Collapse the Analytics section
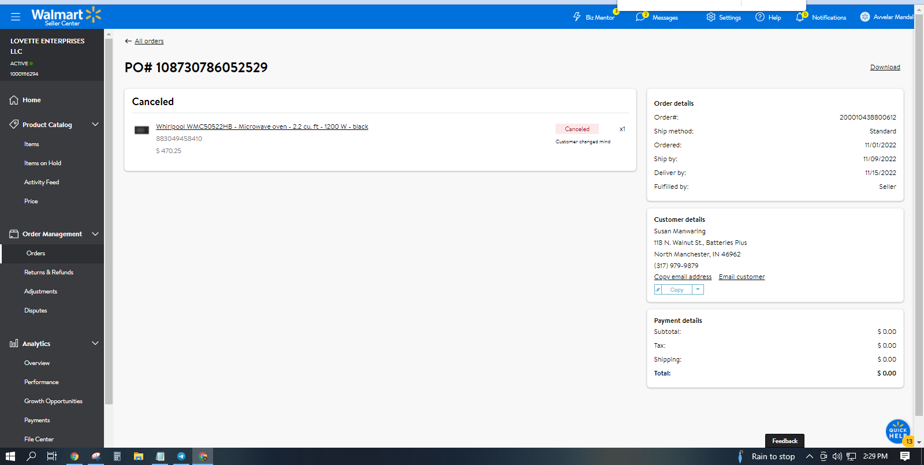The height and width of the screenshot is (465, 924). point(95,344)
